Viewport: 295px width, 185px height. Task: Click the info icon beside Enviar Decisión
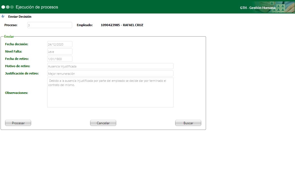pos(3,16)
